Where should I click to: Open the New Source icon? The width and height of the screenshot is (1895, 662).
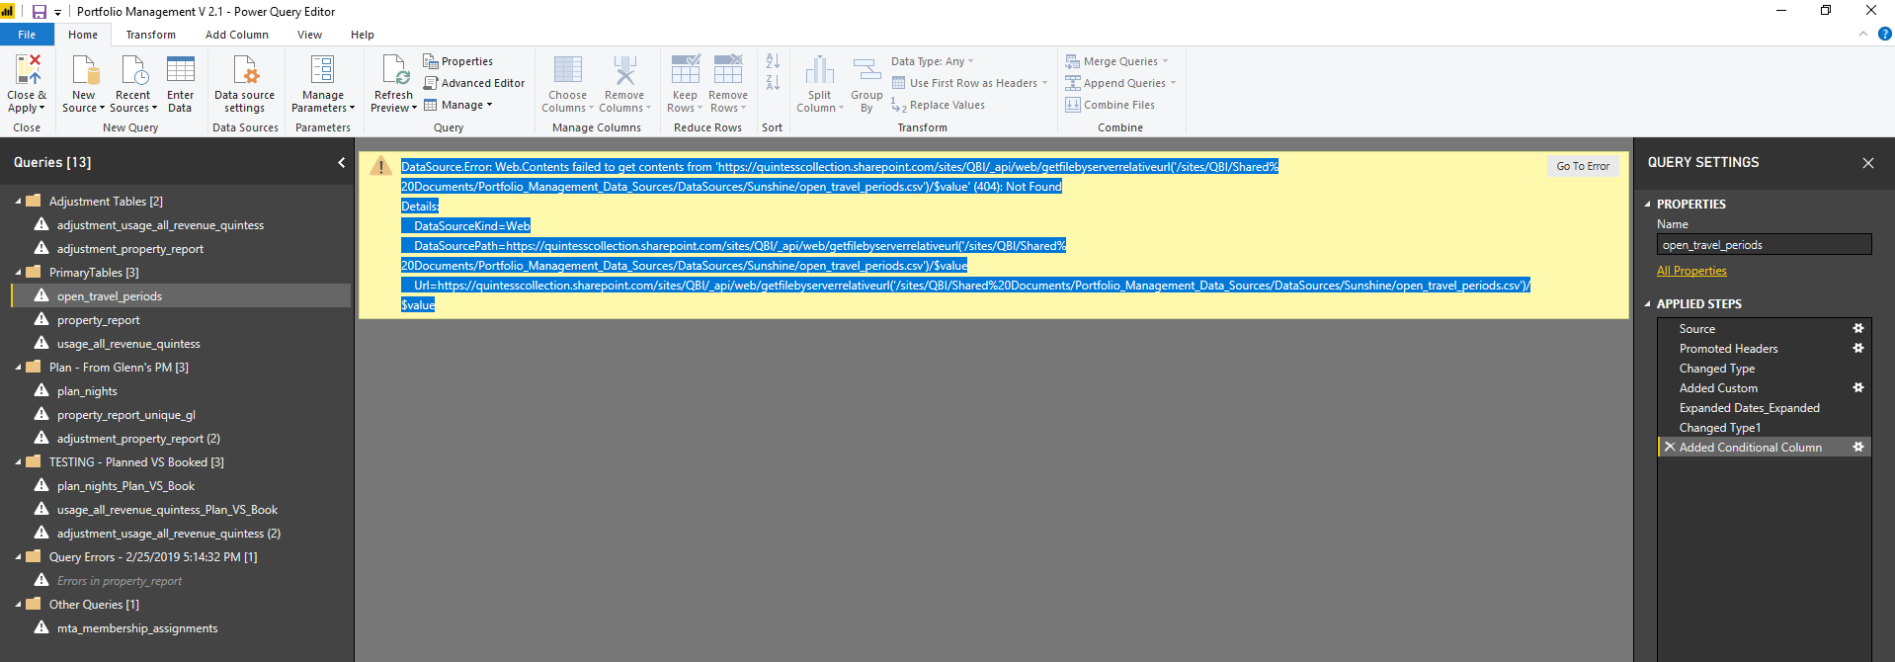click(85, 70)
